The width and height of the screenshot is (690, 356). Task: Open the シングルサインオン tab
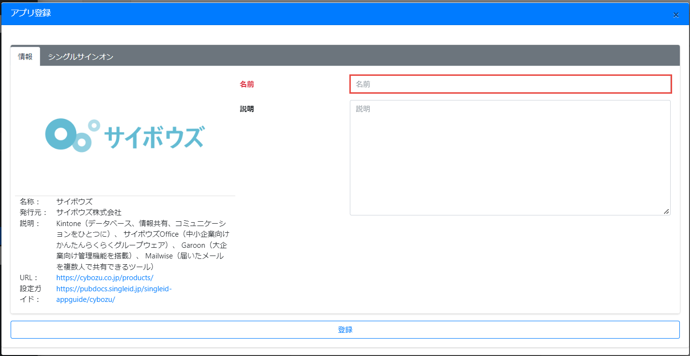click(x=81, y=57)
